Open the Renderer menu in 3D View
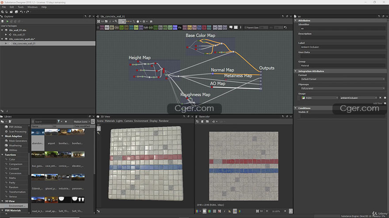Screen dimensions: 389x218 164,121
